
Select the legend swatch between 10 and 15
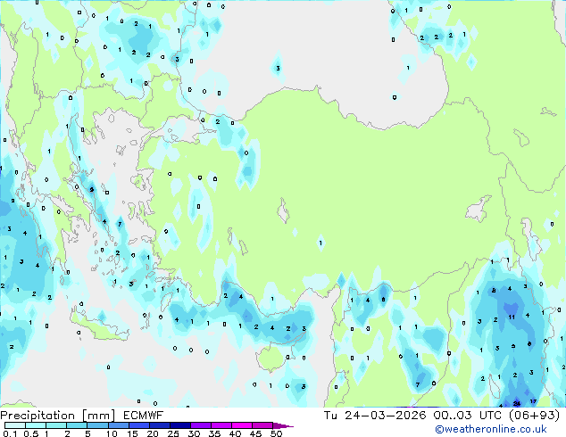coord(118,425)
